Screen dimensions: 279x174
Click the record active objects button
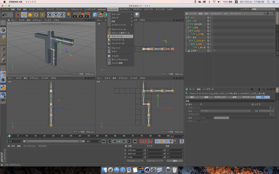(x=141, y=141)
